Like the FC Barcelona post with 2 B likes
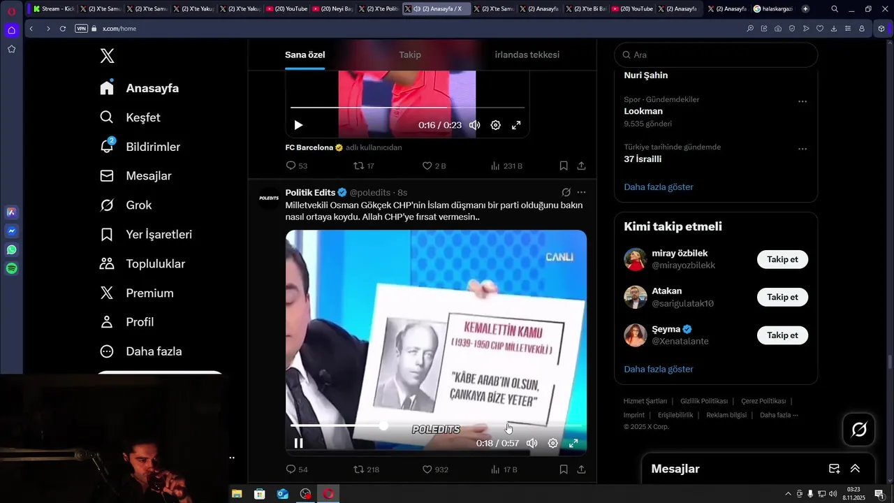894x503 pixels. coord(434,166)
